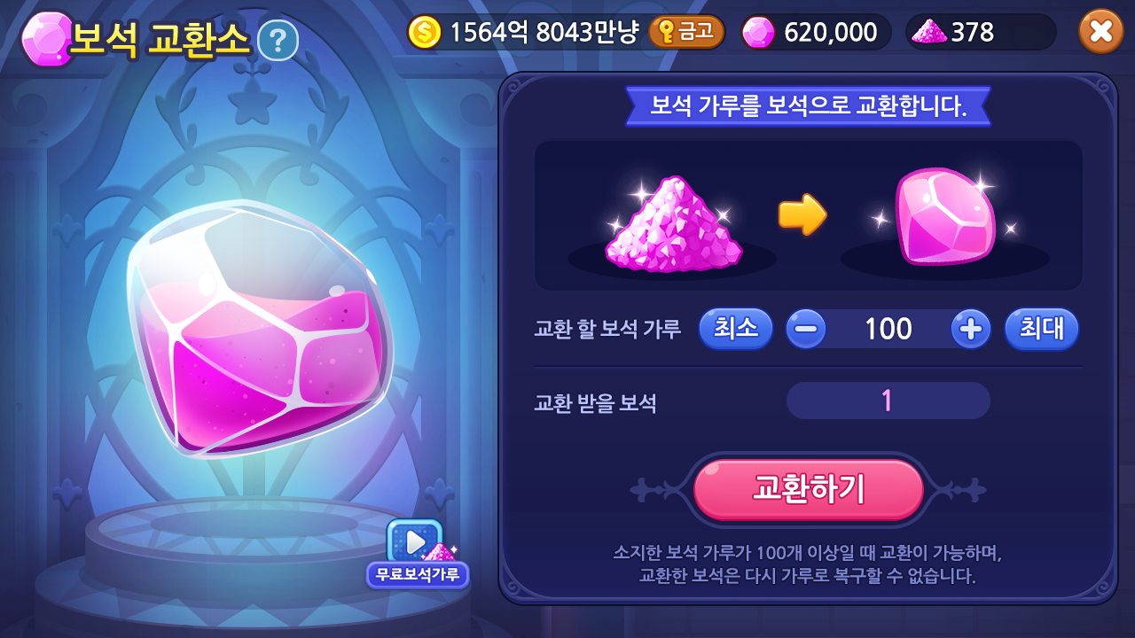Click the powder amount field showing 100
The width and height of the screenshot is (1135, 638).
point(888,329)
